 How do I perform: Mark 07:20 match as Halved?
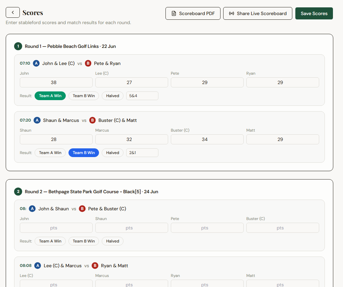(x=113, y=153)
